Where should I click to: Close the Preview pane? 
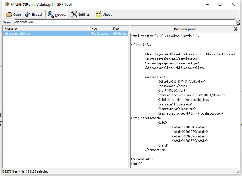[x=235, y=29]
